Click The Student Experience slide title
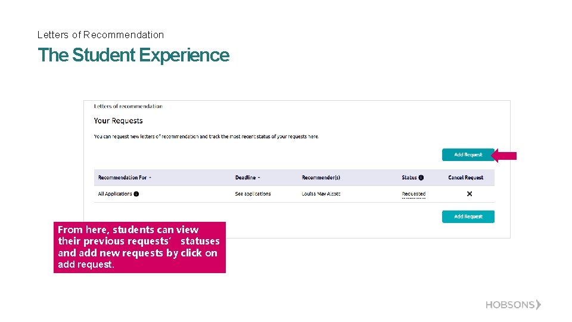572x322 pixels. tap(133, 55)
